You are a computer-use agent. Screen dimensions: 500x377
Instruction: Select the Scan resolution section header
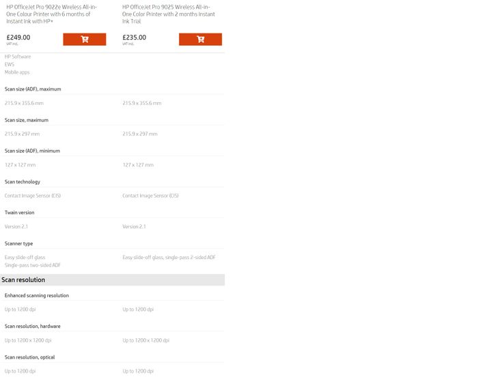coord(112,280)
